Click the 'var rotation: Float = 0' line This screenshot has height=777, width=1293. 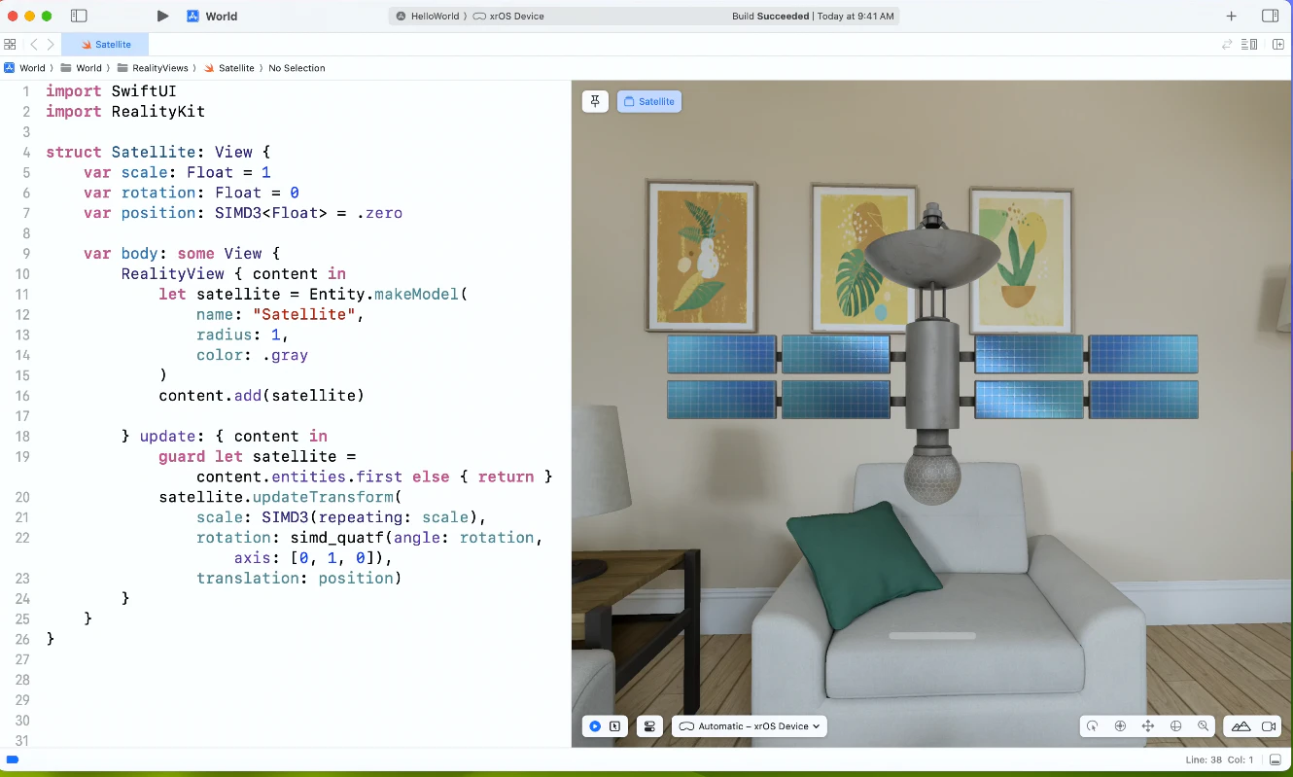click(x=192, y=194)
